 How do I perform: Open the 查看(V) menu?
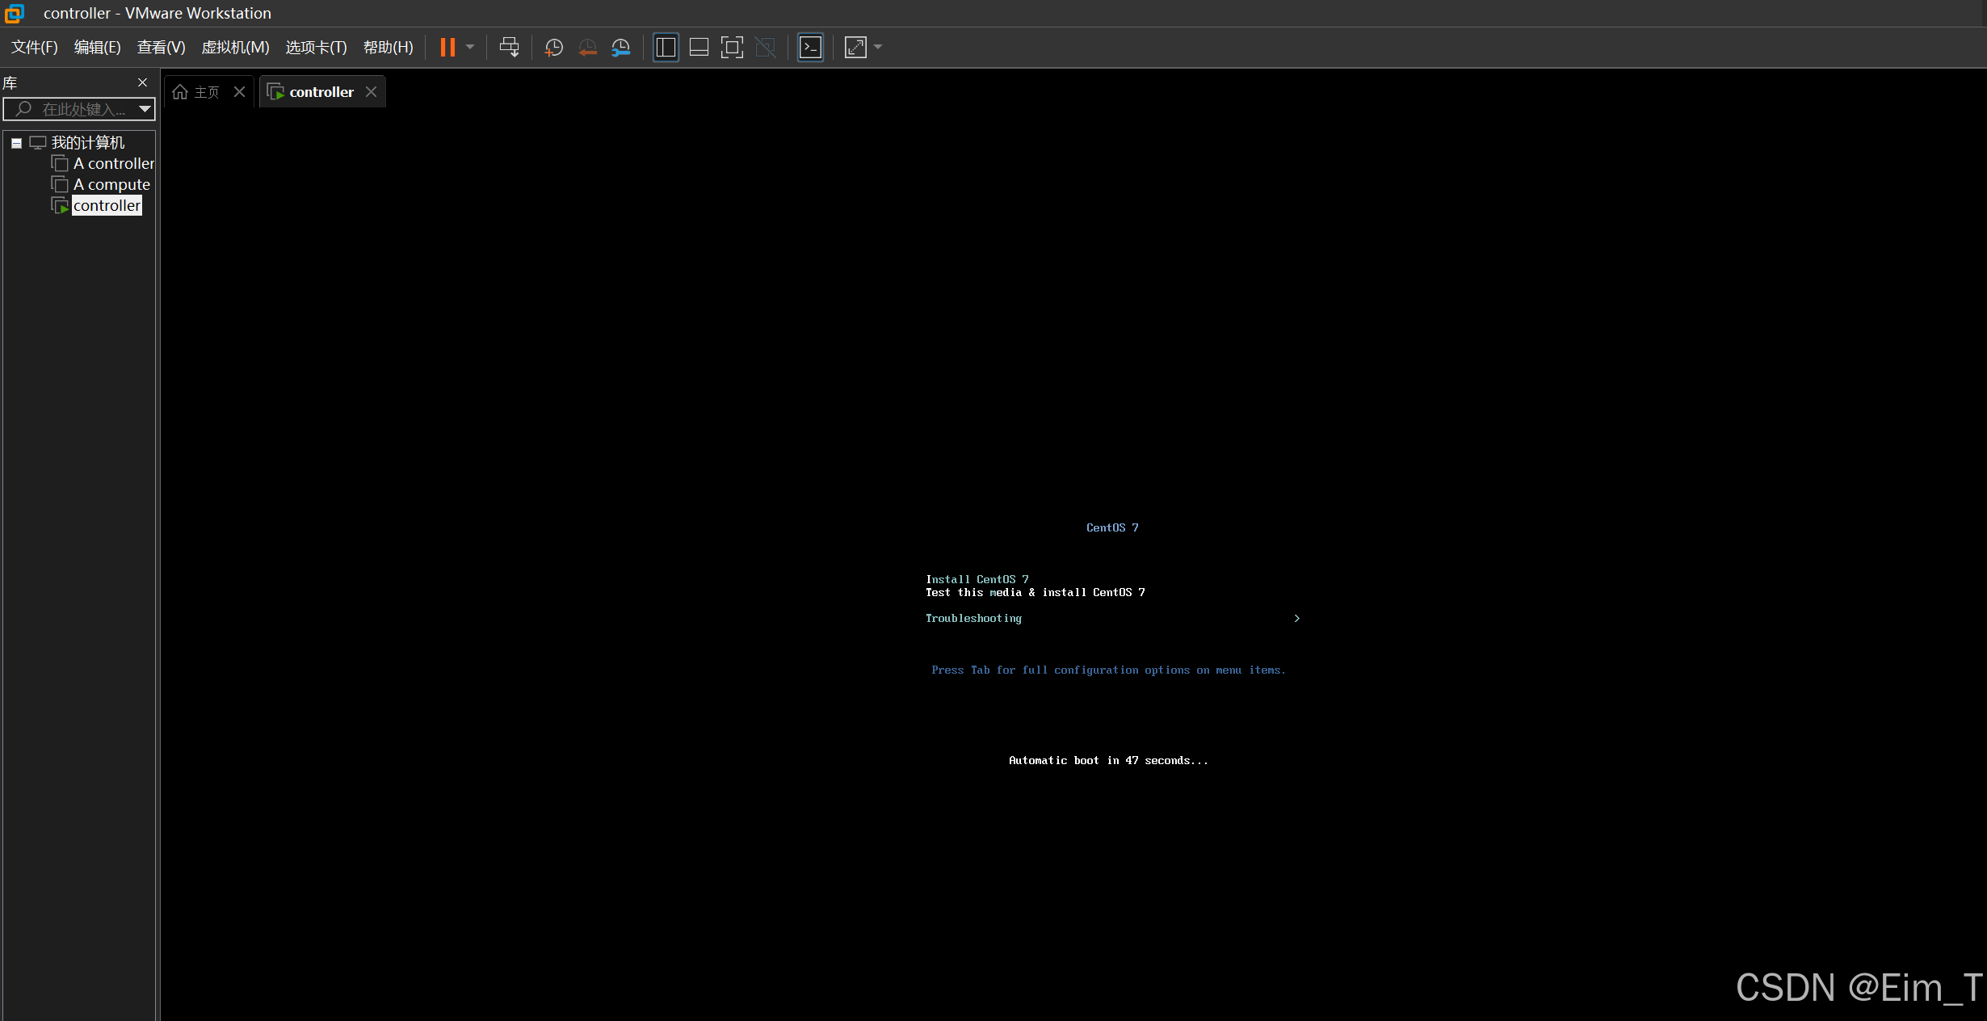(162, 48)
